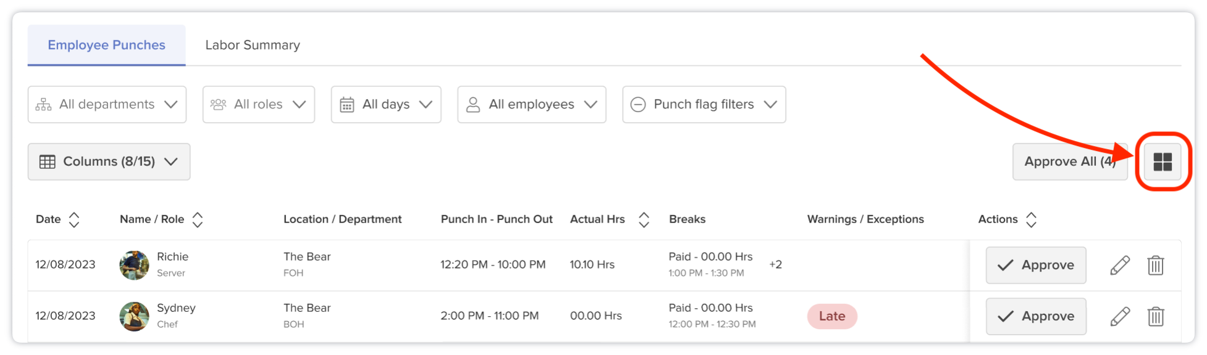Screen dimensions: 1207x355
Task: Sort by Date column arrows
Action: coord(74,219)
